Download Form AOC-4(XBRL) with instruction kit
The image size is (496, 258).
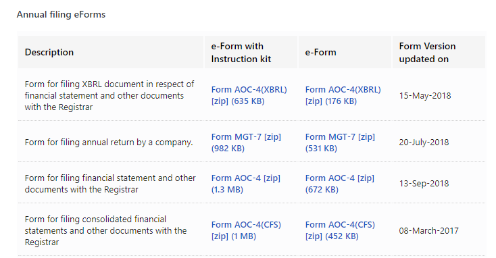[249, 95]
